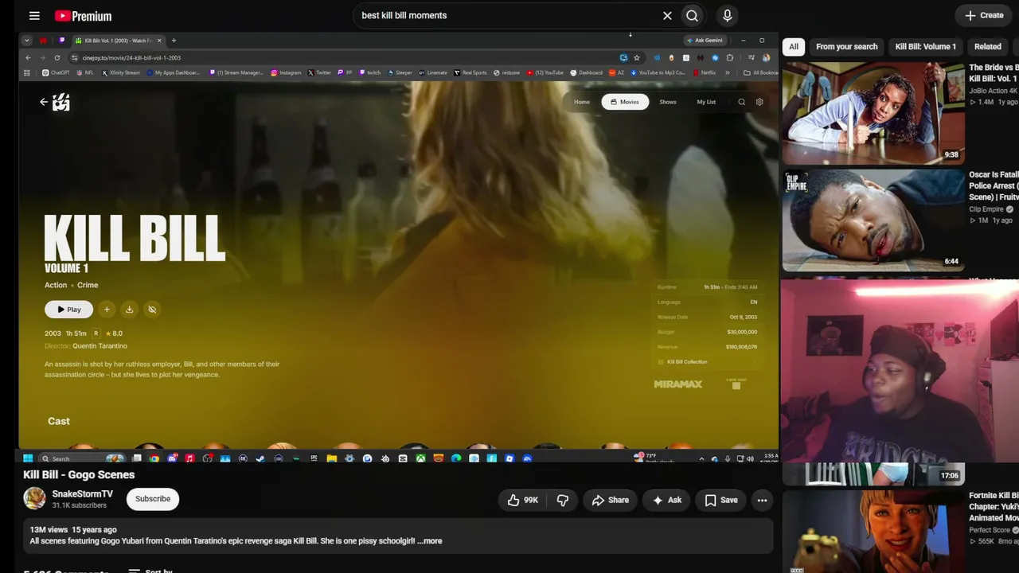The height and width of the screenshot is (573, 1019).
Task: Open the Fortnite Kill Bill video thumbnail
Action: [873, 532]
